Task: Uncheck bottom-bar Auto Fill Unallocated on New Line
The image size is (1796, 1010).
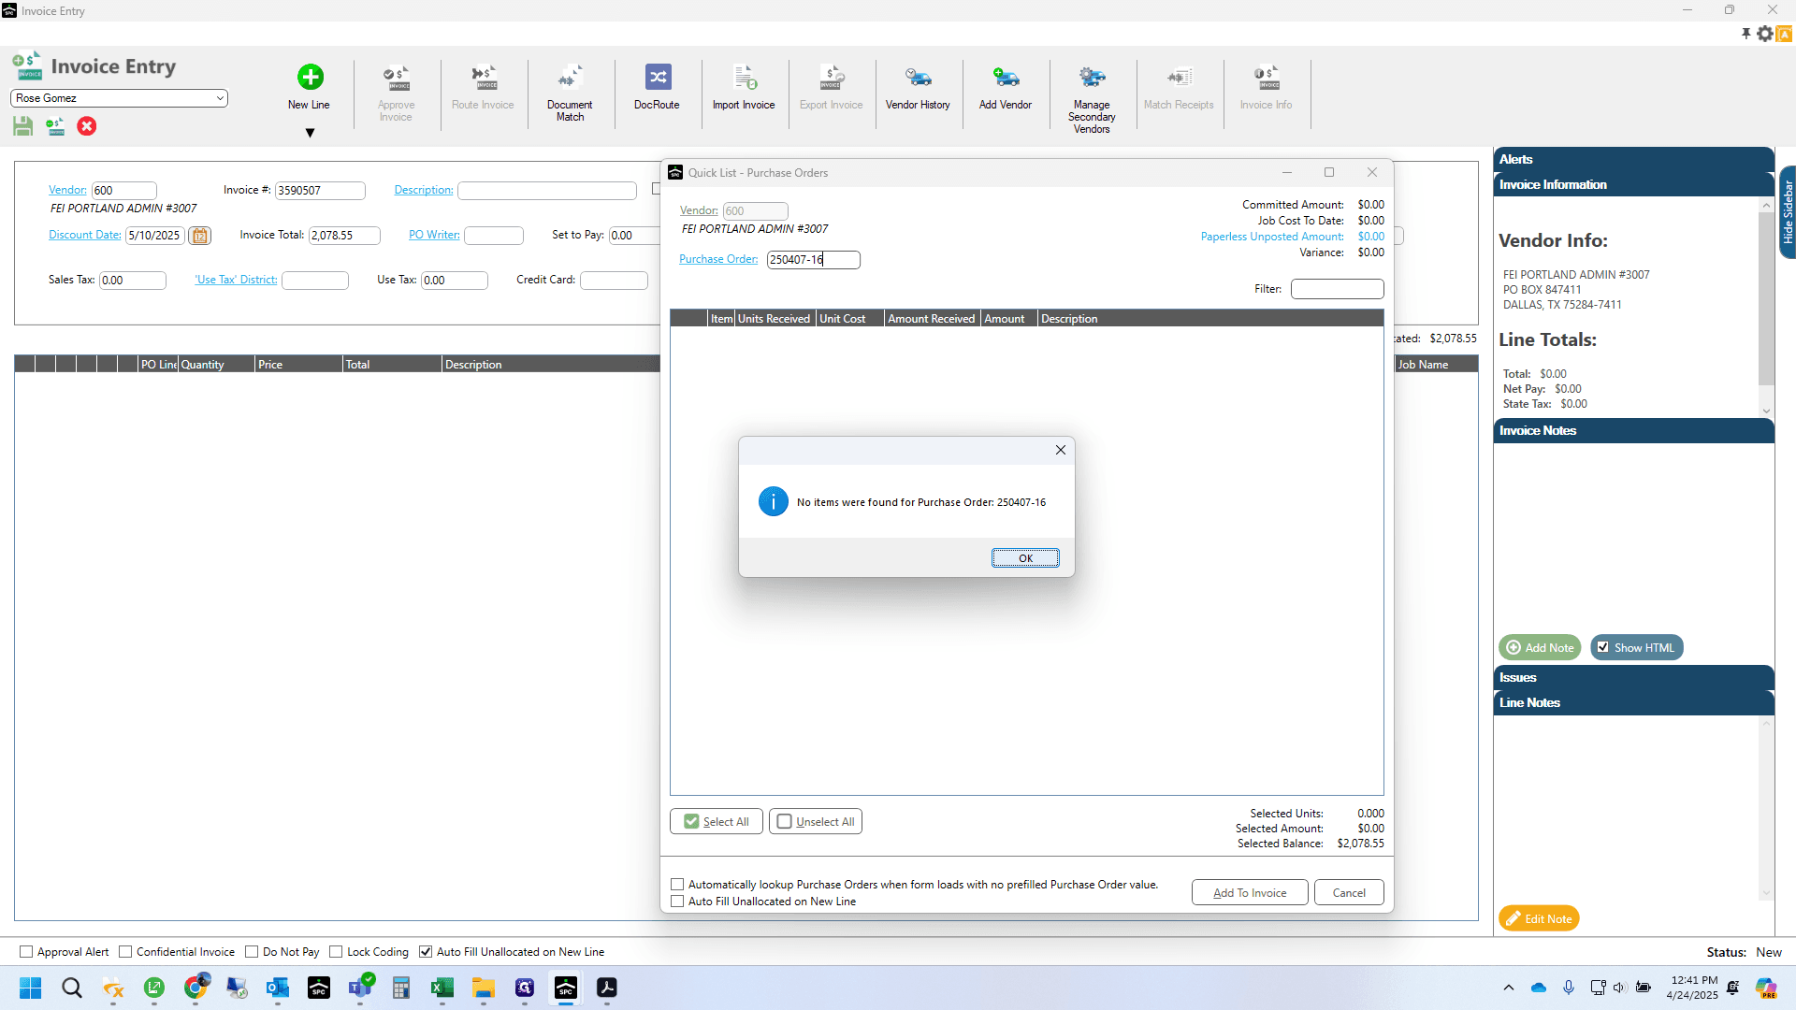Action: coord(426,952)
